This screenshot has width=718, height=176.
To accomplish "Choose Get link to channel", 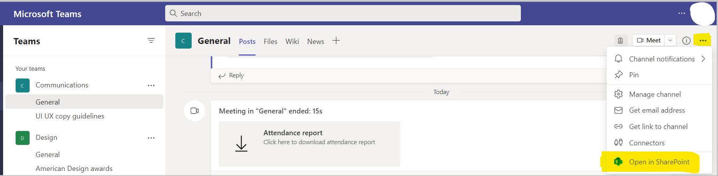I will click(660, 126).
